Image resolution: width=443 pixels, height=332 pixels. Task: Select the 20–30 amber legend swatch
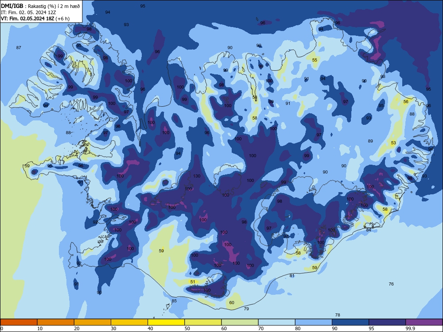pos(93,322)
